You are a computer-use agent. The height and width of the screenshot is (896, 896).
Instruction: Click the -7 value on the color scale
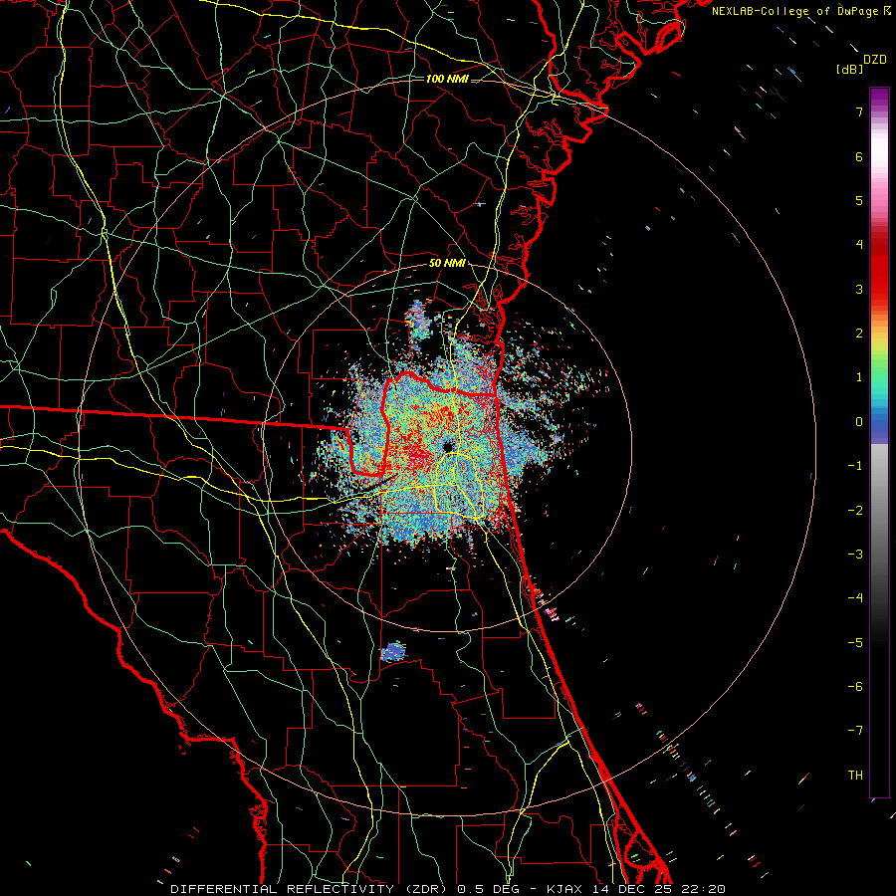[855, 731]
